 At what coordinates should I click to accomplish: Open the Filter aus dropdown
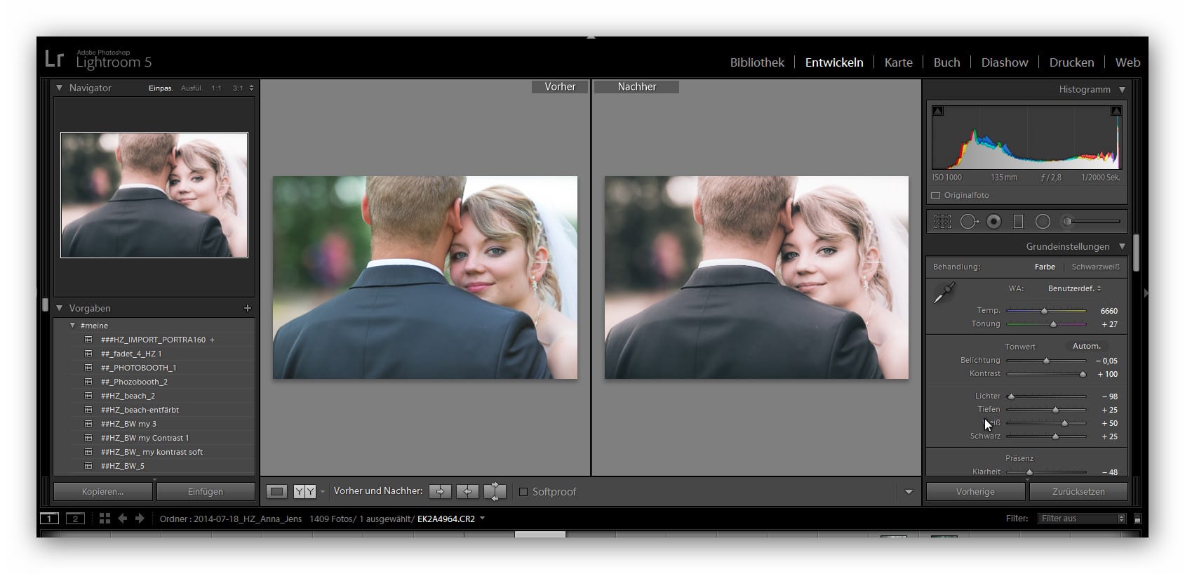[x=1083, y=519]
